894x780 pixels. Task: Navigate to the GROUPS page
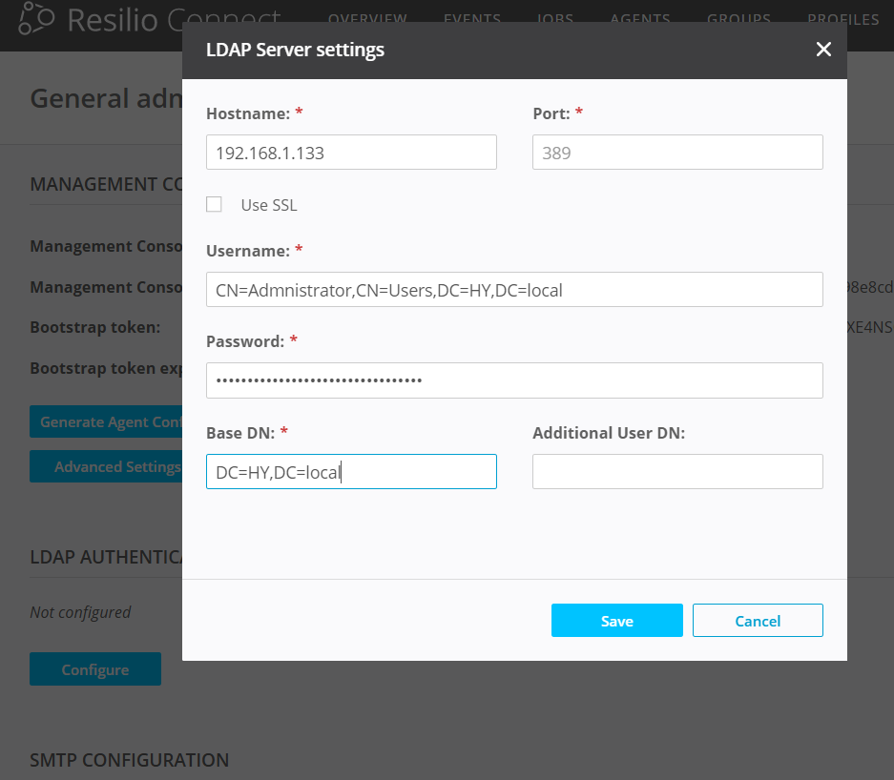click(738, 19)
